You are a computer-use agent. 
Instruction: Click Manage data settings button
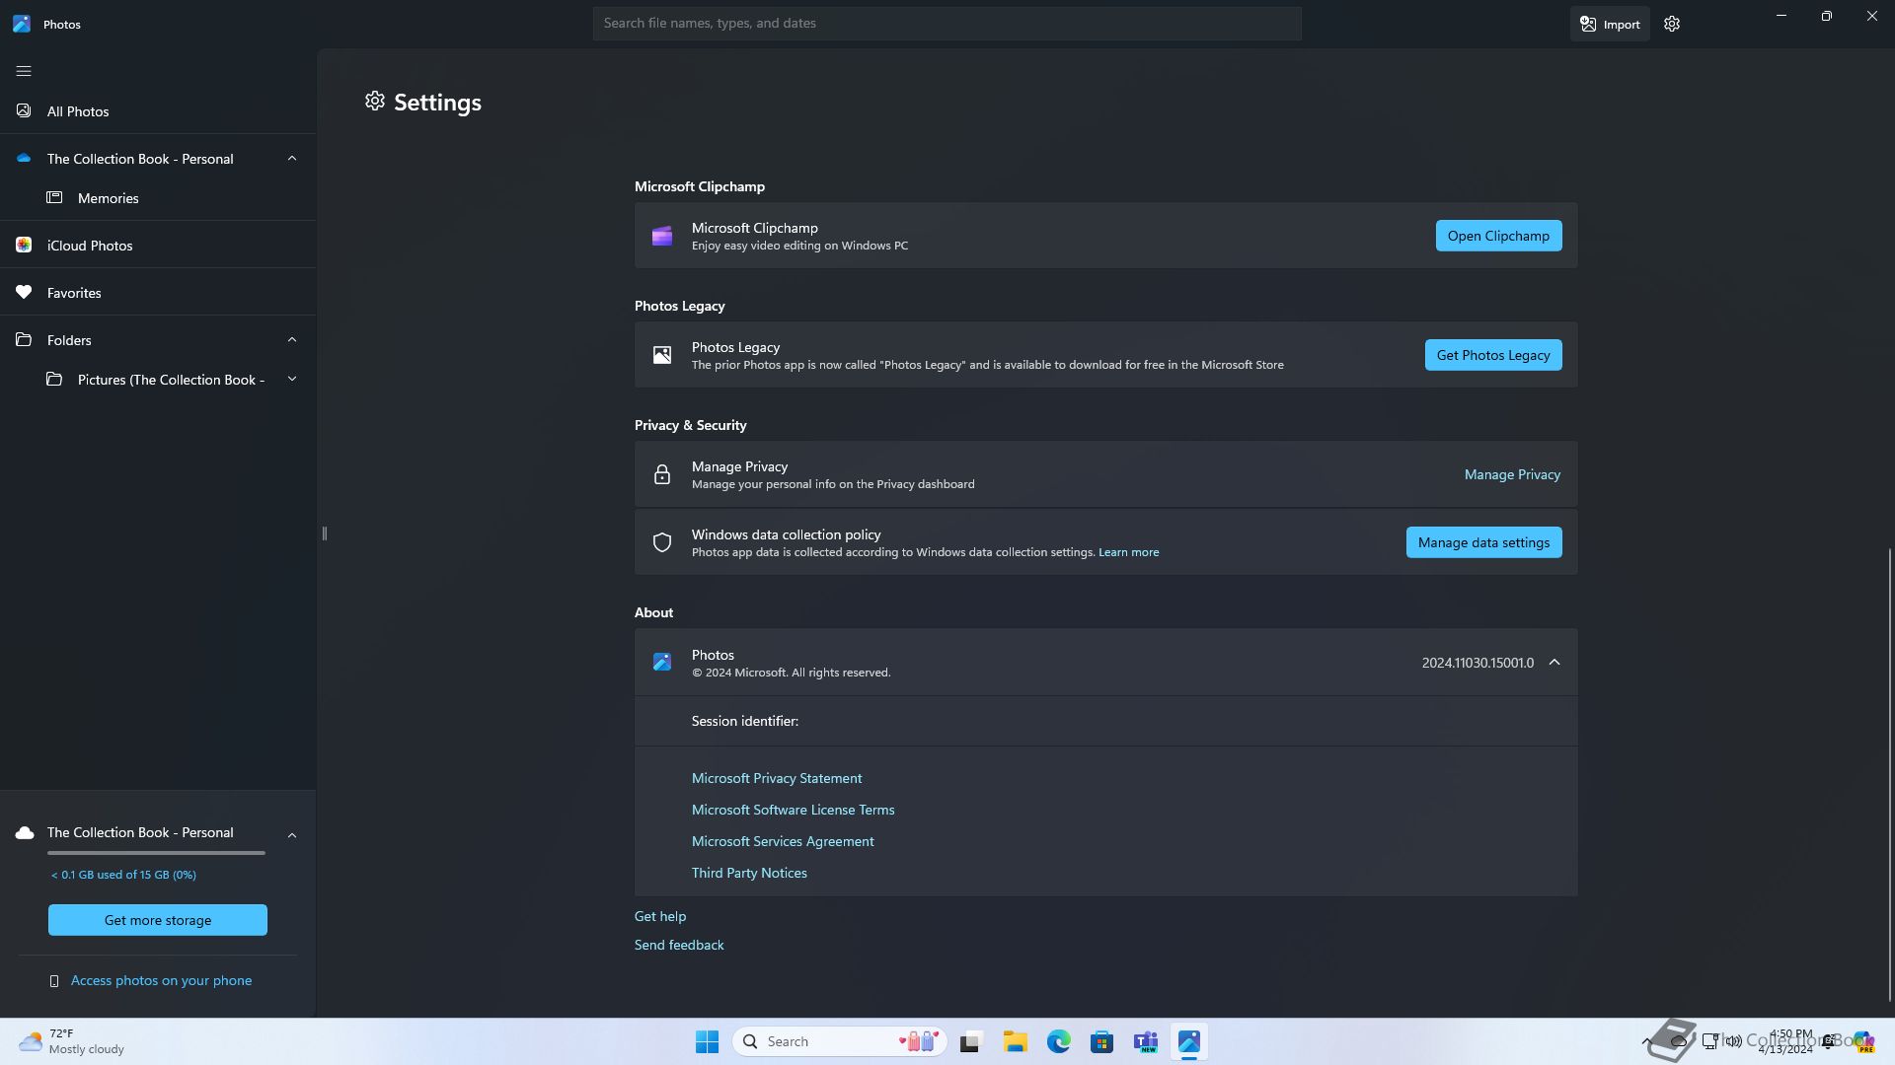pyautogui.click(x=1483, y=542)
